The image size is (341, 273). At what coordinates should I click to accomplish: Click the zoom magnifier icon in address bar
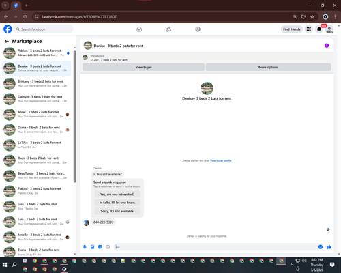(295, 16)
